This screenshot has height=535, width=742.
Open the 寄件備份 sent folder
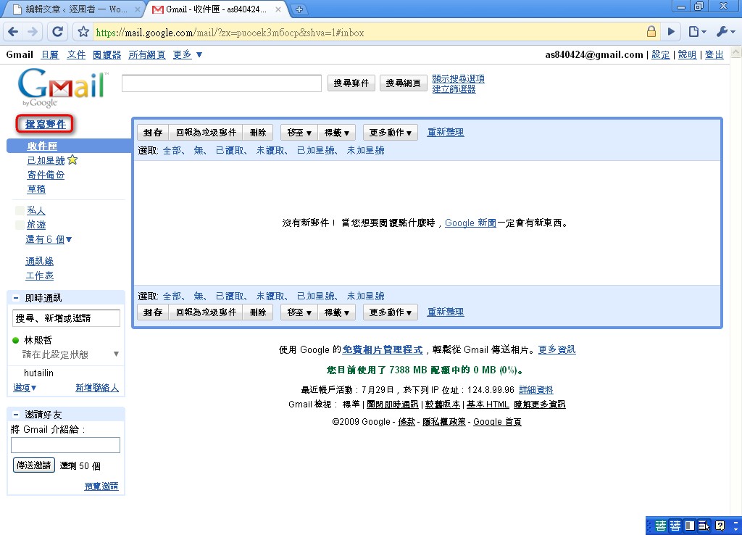(x=46, y=175)
